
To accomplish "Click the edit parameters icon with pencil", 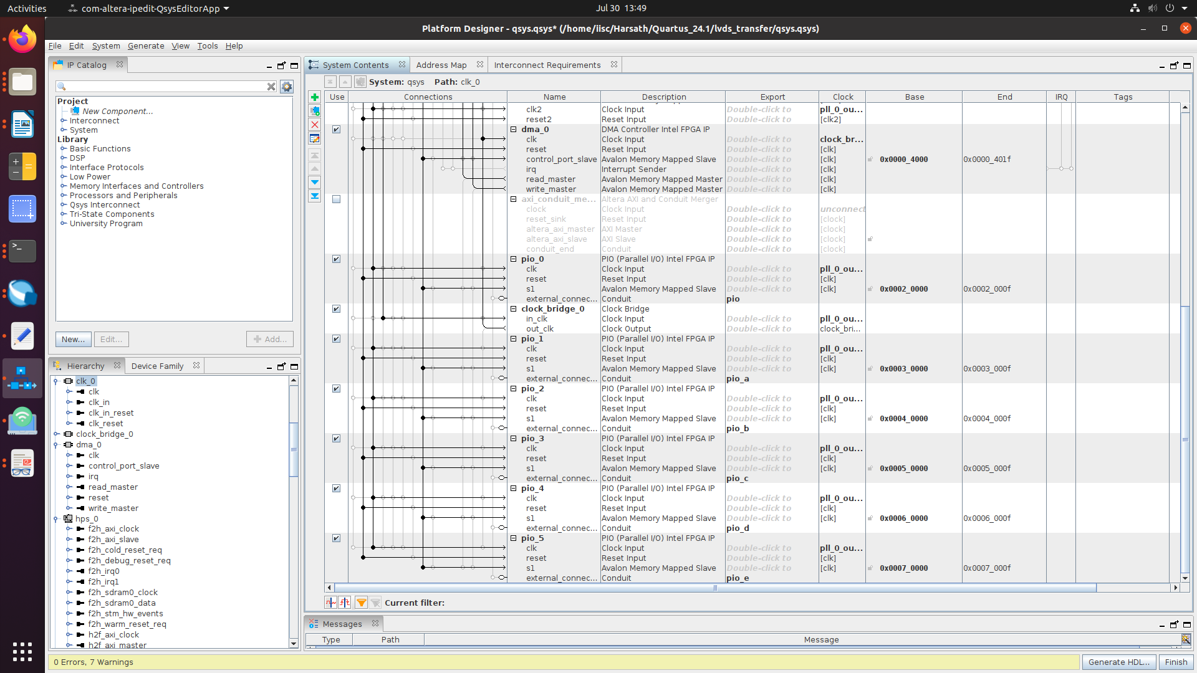I will [x=315, y=138].
